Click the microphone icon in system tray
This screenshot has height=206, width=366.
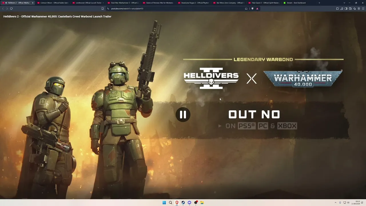coord(340,203)
